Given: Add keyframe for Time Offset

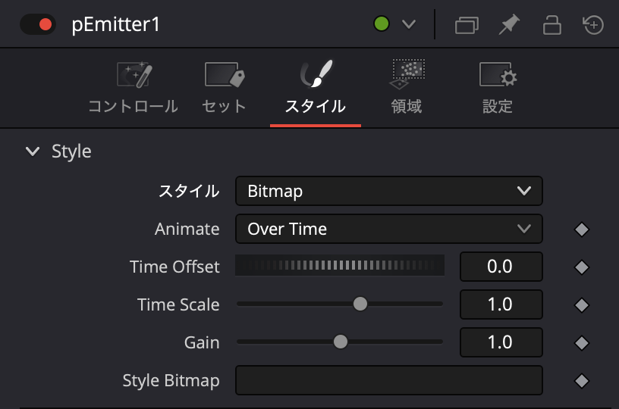Looking at the screenshot, I should pos(582,267).
